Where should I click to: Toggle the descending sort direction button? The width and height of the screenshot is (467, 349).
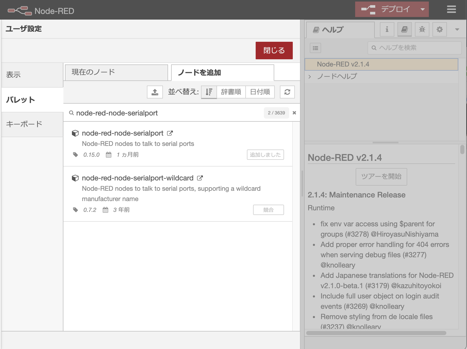pyautogui.click(x=209, y=92)
